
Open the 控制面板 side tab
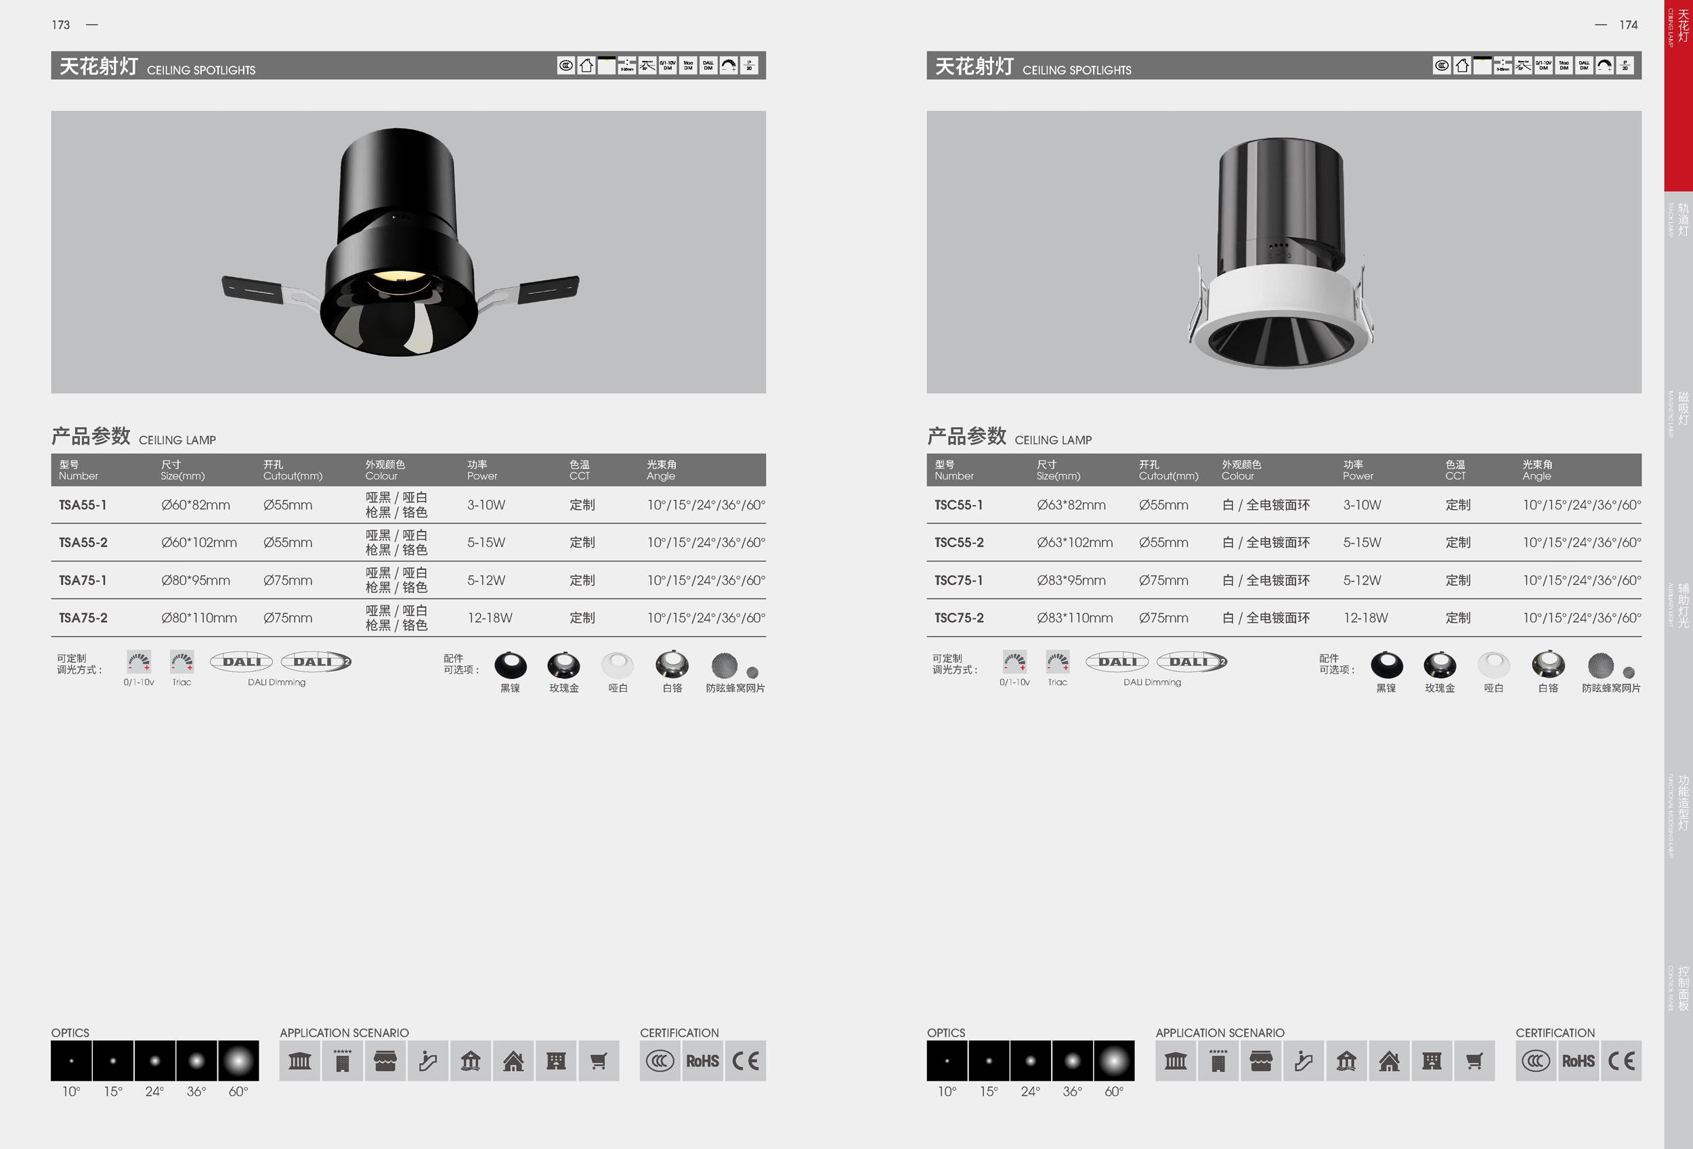[x=1682, y=988]
